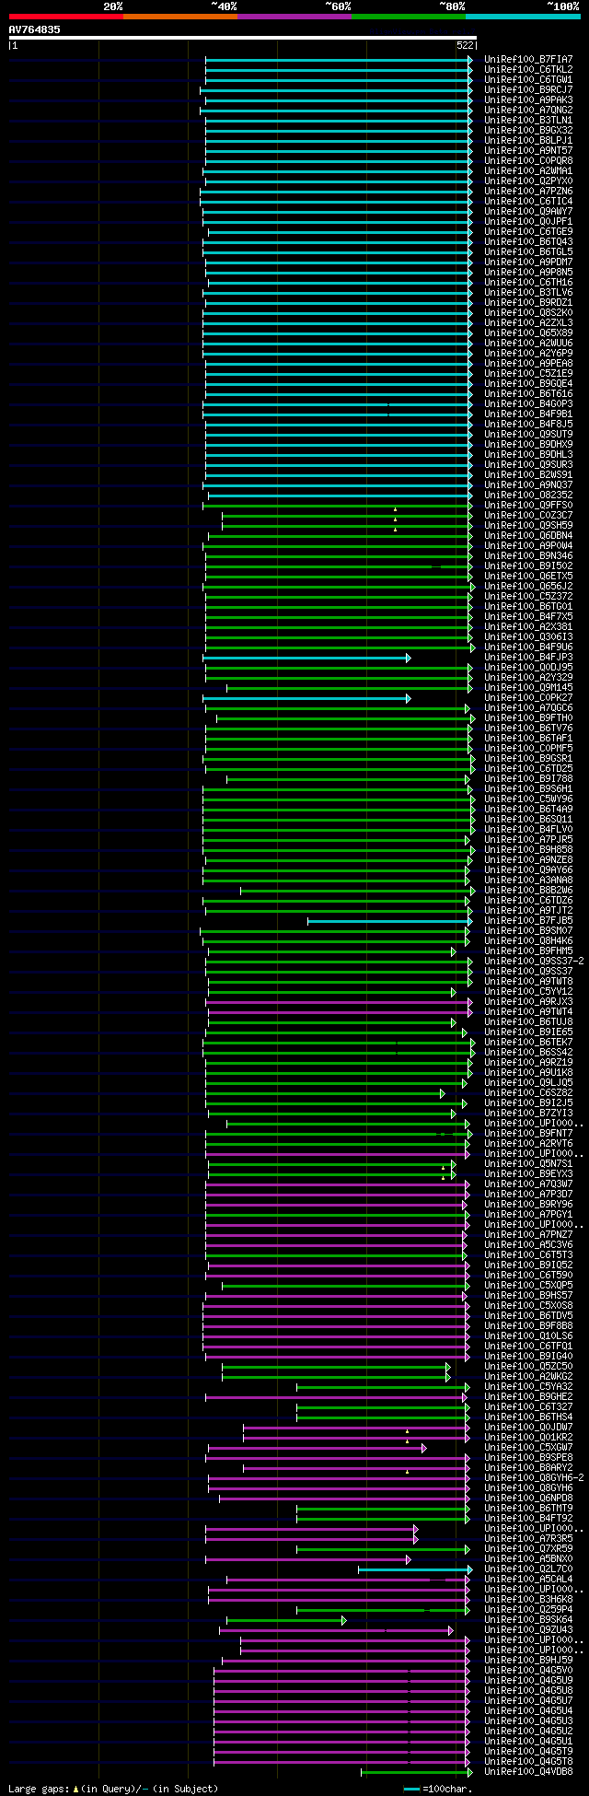
Task: Click the cyan alignment bar for UniRef100_C0PK27
Action: [306, 698]
